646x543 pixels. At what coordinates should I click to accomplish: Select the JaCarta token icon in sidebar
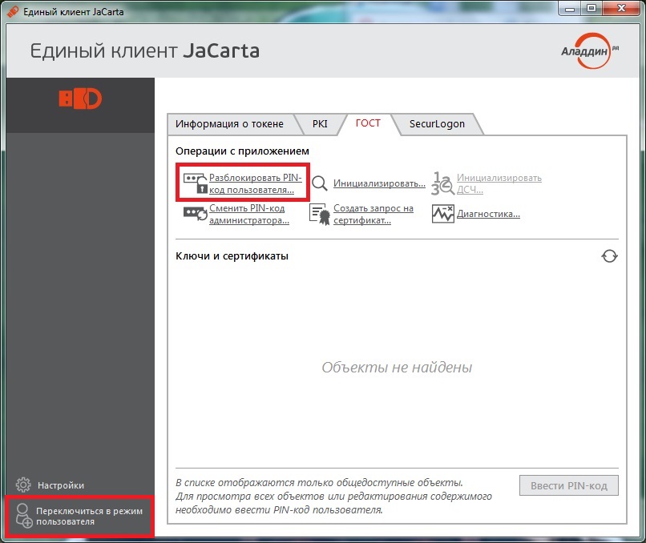(x=80, y=99)
